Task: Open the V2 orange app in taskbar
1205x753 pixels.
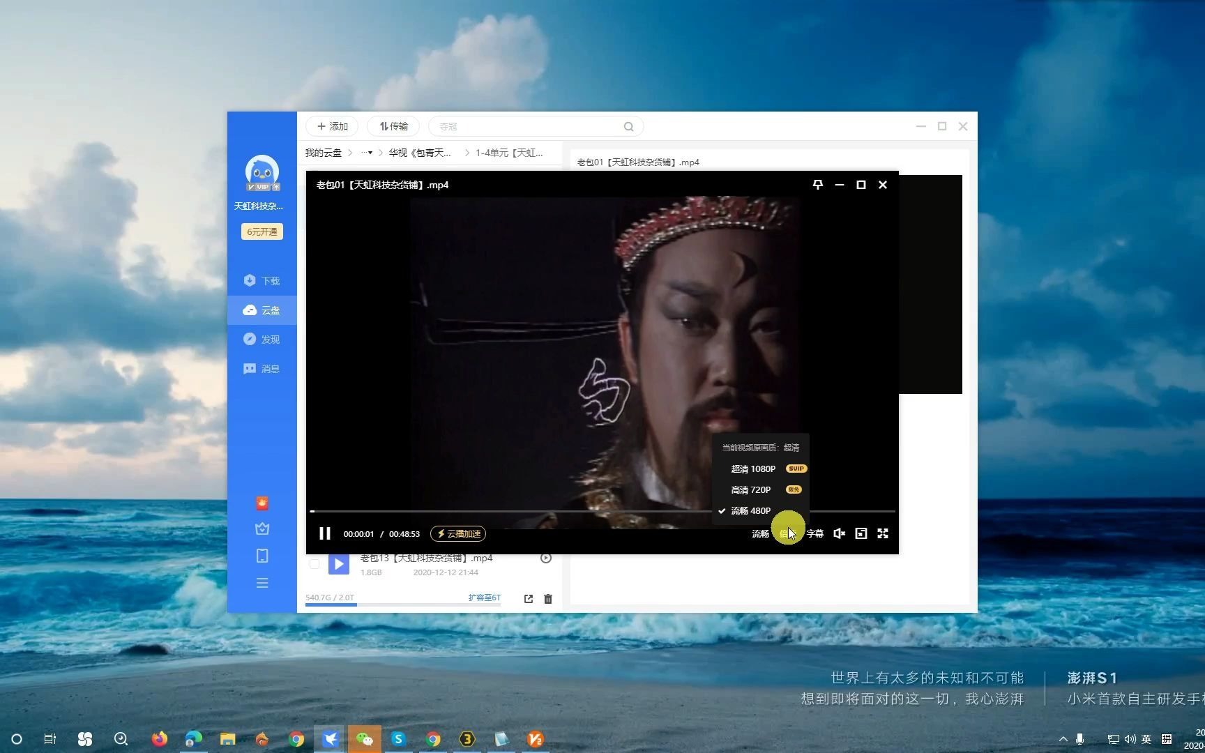Action: tap(536, 739)
